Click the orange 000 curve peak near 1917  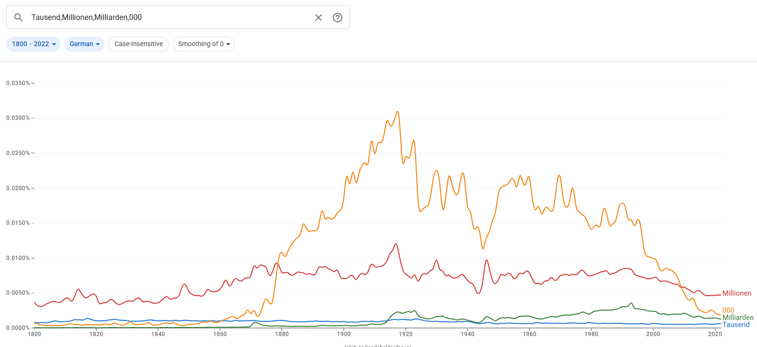tap(398, 112)
